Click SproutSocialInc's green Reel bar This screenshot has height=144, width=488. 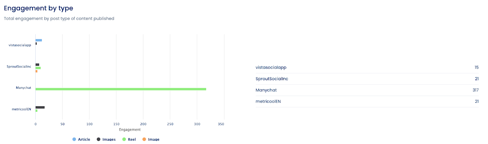coord(38,68)
